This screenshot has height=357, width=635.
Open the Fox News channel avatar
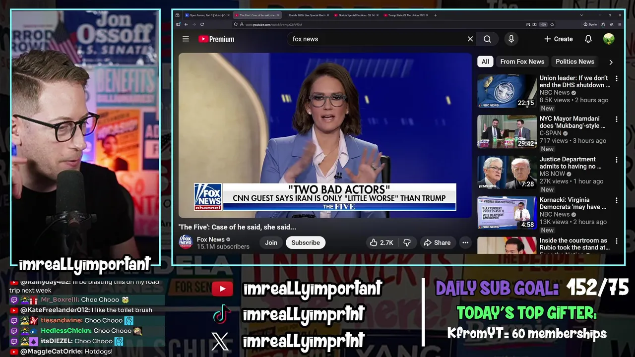[x=186, y=242]
